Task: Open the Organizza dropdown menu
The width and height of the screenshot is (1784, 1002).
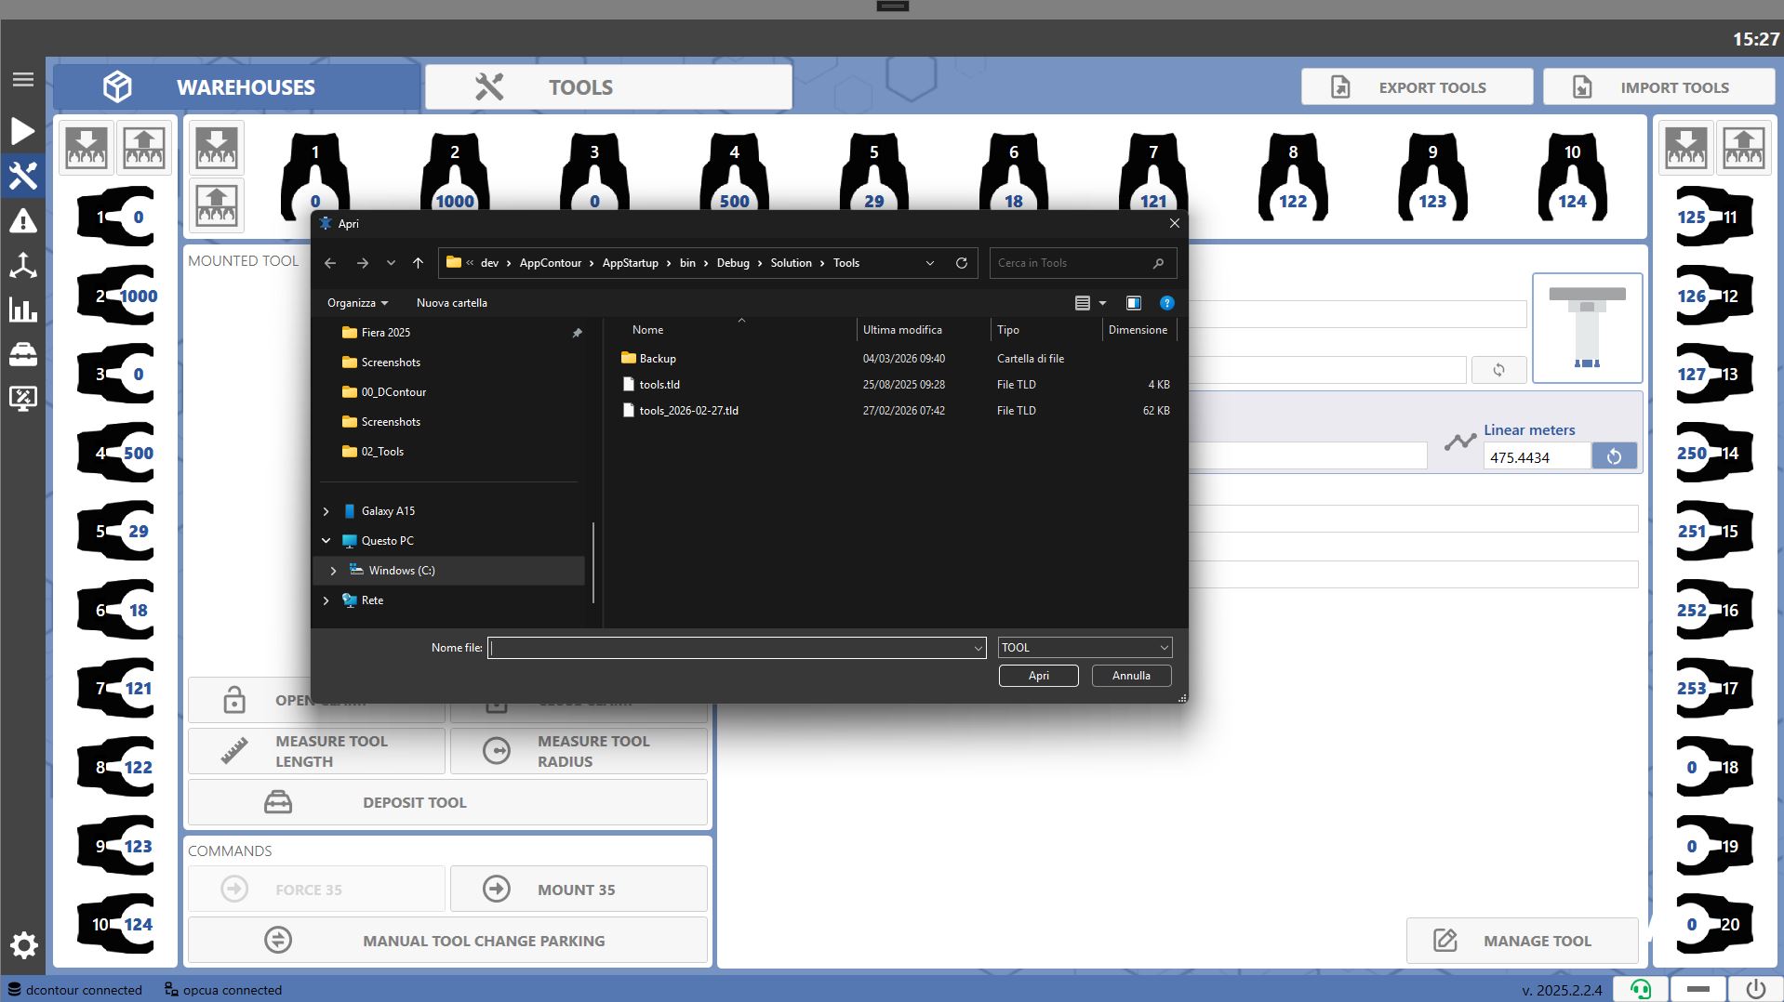Action: click(x=357, y=303)
